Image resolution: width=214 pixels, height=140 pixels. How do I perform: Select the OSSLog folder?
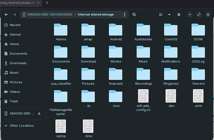[x=198, y=55]
